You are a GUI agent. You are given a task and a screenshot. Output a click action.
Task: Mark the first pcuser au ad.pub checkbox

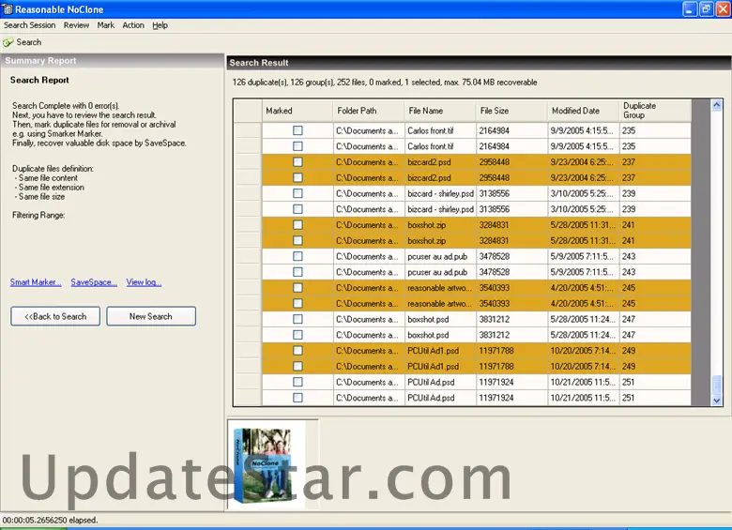(x=297, y=256)
